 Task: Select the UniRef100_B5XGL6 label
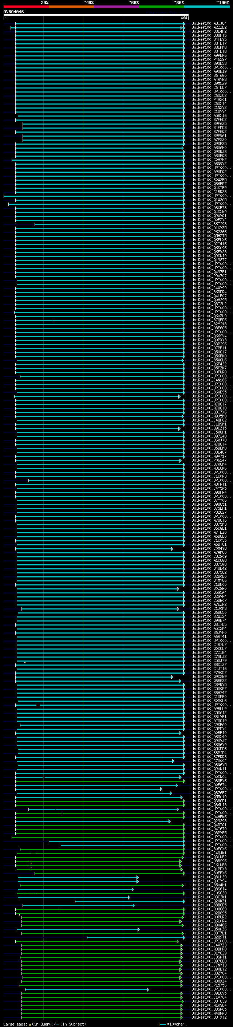pyautogui.click(x=209, y=360)
